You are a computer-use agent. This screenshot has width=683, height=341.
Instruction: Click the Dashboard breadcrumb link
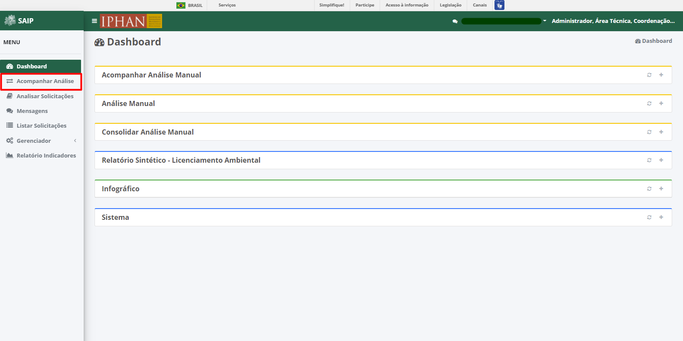tap(654, 41)
